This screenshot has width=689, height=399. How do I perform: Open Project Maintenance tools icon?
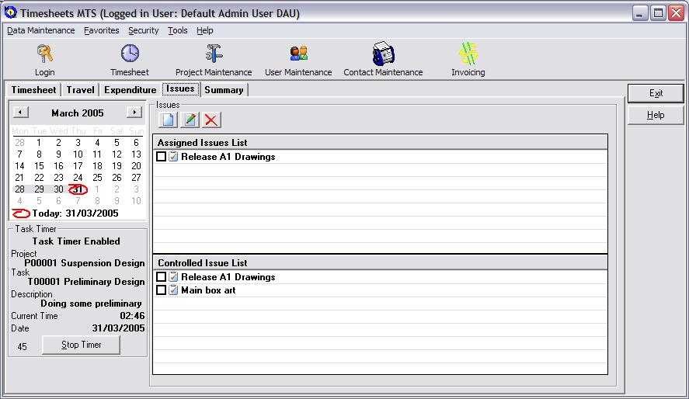coord(214,54)
